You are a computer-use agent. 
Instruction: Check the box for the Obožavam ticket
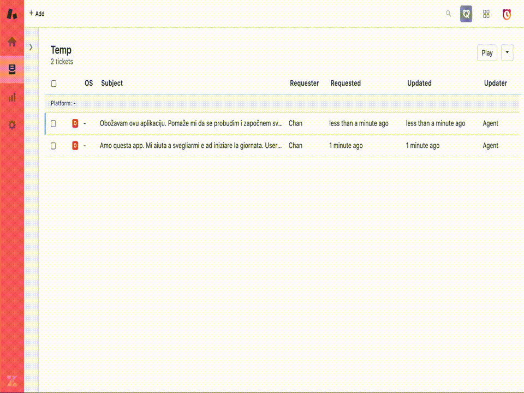(x=53, y=124)
